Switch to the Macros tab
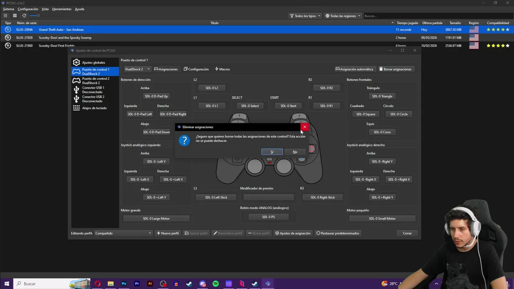The width and height of the screenshot is (514, 289). tap(222, 69)
